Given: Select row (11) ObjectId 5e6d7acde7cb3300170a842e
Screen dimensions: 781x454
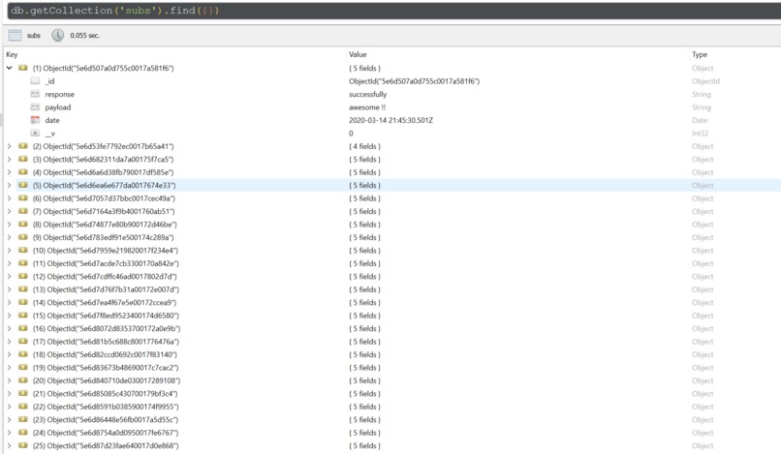Looking at the screenshot, I should [106, 263].
